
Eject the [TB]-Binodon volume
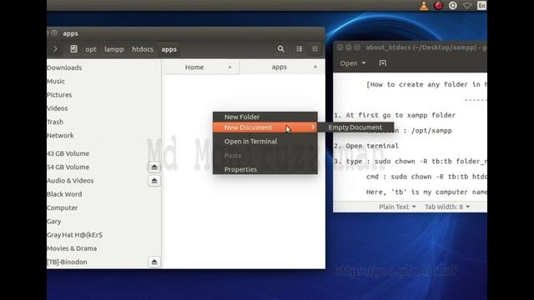154,262
